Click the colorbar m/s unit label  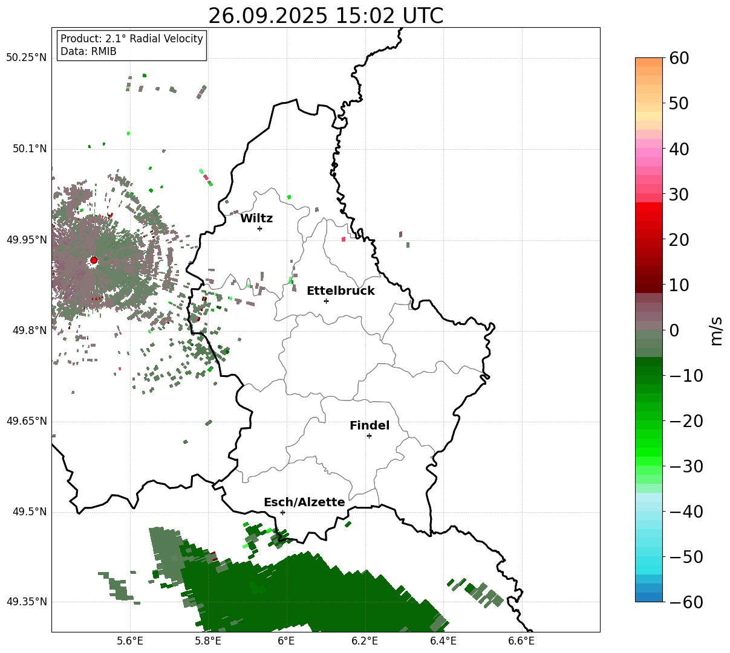(716, 330)
